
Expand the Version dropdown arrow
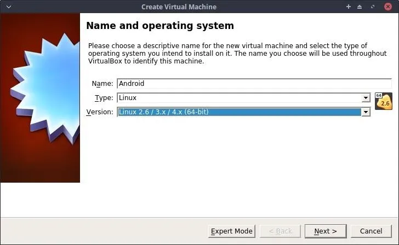point(366,112)
